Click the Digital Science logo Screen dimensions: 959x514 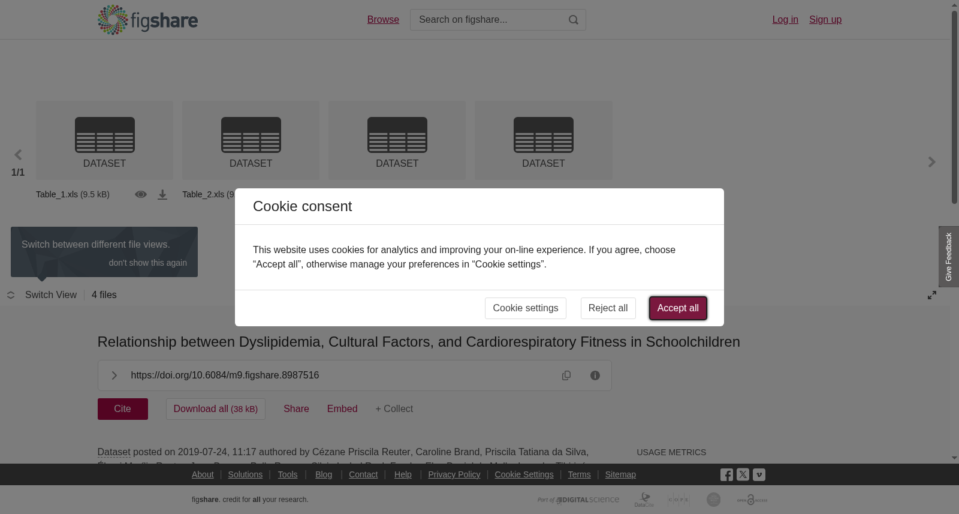578,500
